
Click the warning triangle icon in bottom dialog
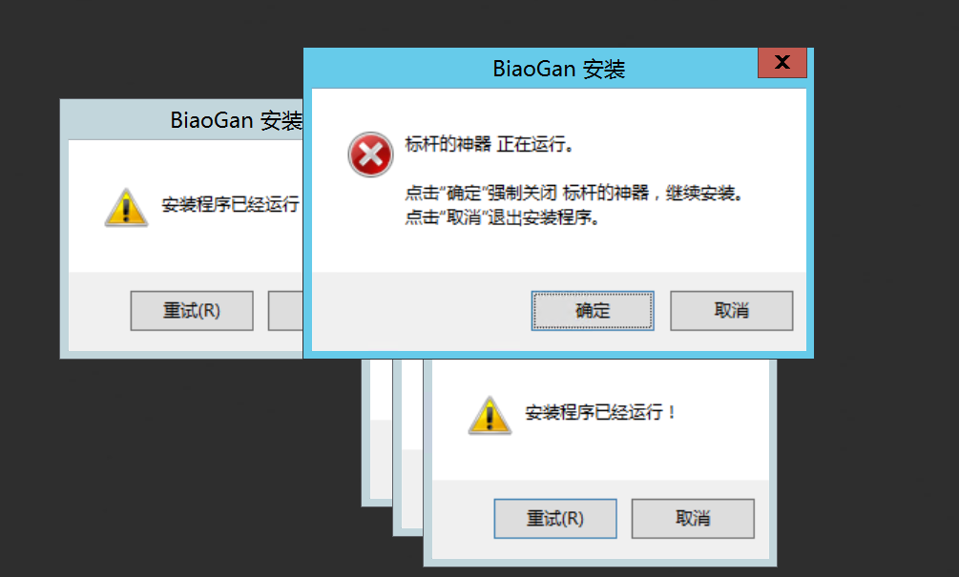(490, 416)
